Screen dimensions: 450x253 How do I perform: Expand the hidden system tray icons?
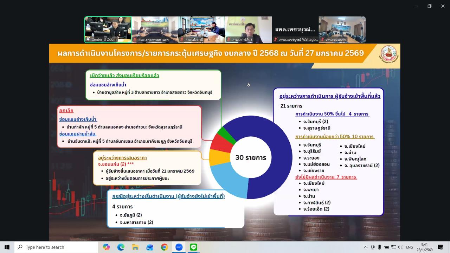366,247
